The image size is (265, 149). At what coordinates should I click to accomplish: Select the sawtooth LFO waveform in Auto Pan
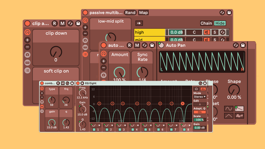coord(239,109)
